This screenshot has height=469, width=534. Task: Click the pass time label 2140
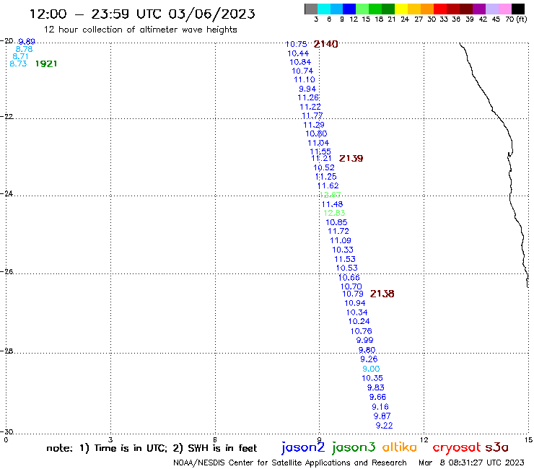click(x=325, y=44)
